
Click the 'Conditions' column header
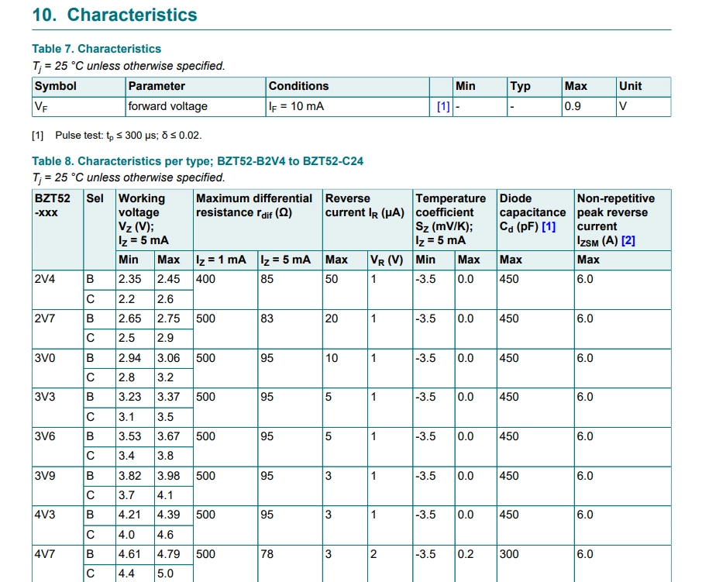[x=347, y=86]
